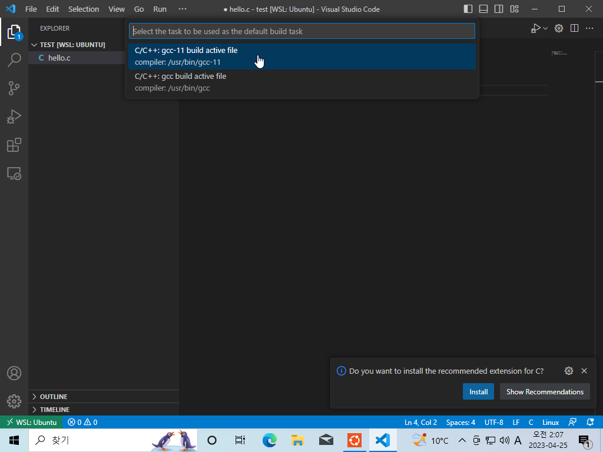Open File Explorer from taskbar
The width and height of the screenshot is (603, 452).
pyautogui.click(x=297, y=440)
